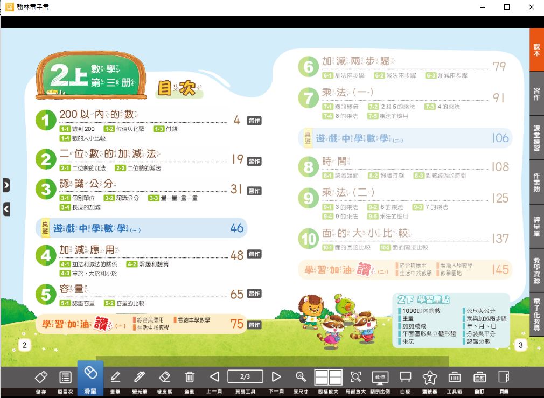Select the 滑鼠 mouse tool

coord(90,377)
